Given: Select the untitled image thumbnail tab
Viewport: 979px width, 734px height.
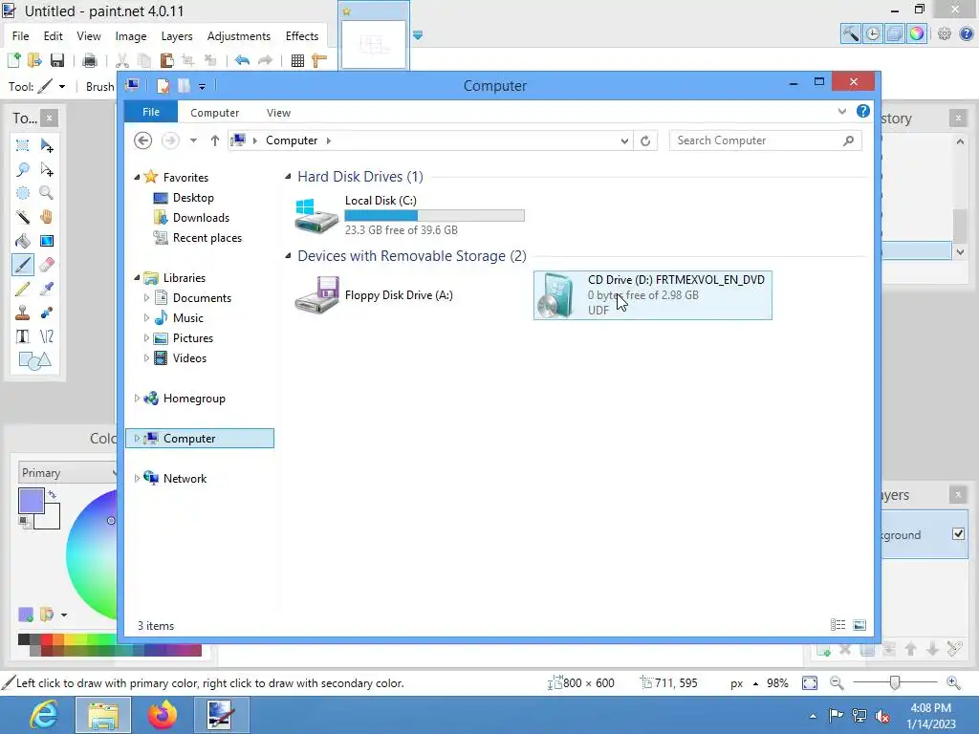Looking at the screenshot, I should (374, 44).
